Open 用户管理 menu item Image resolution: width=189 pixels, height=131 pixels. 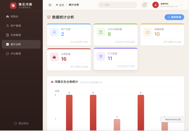tap(21, 26)
